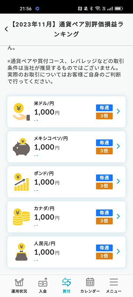Click the 3倍 leverage badge on 米ドル/円
This screenshot has height=297, width=133.
(104, 116)
